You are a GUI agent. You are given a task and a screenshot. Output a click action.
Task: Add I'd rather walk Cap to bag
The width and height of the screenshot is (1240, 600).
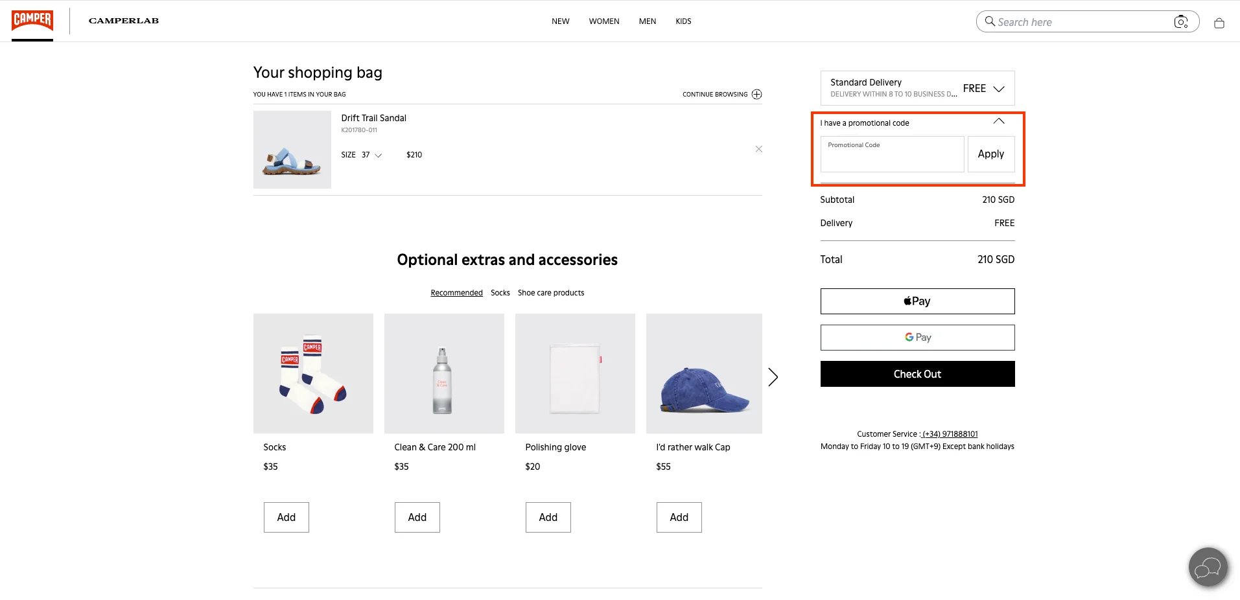coord(679,518)
